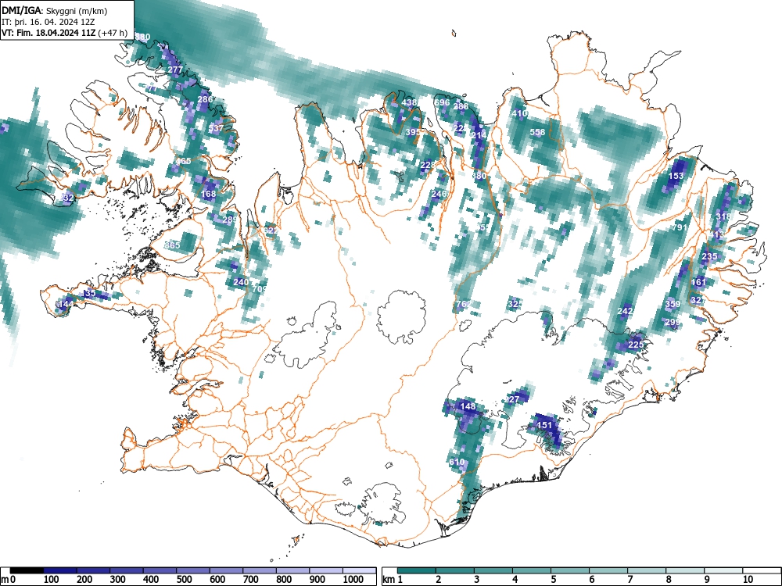782x586 pixels.
Task: Click the 'm 0' label of the metre legend
Action: click(x=8, y=580)
